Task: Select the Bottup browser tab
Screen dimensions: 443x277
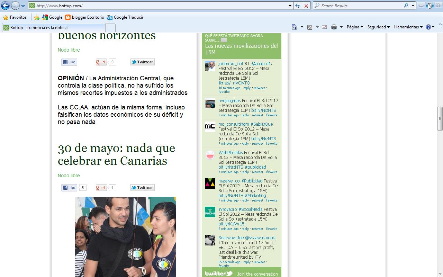Action: pos(54,28)
